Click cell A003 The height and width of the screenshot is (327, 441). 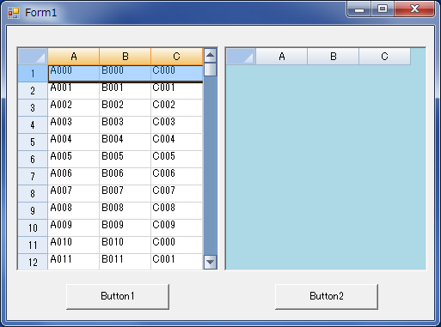[x=74, y=125]
